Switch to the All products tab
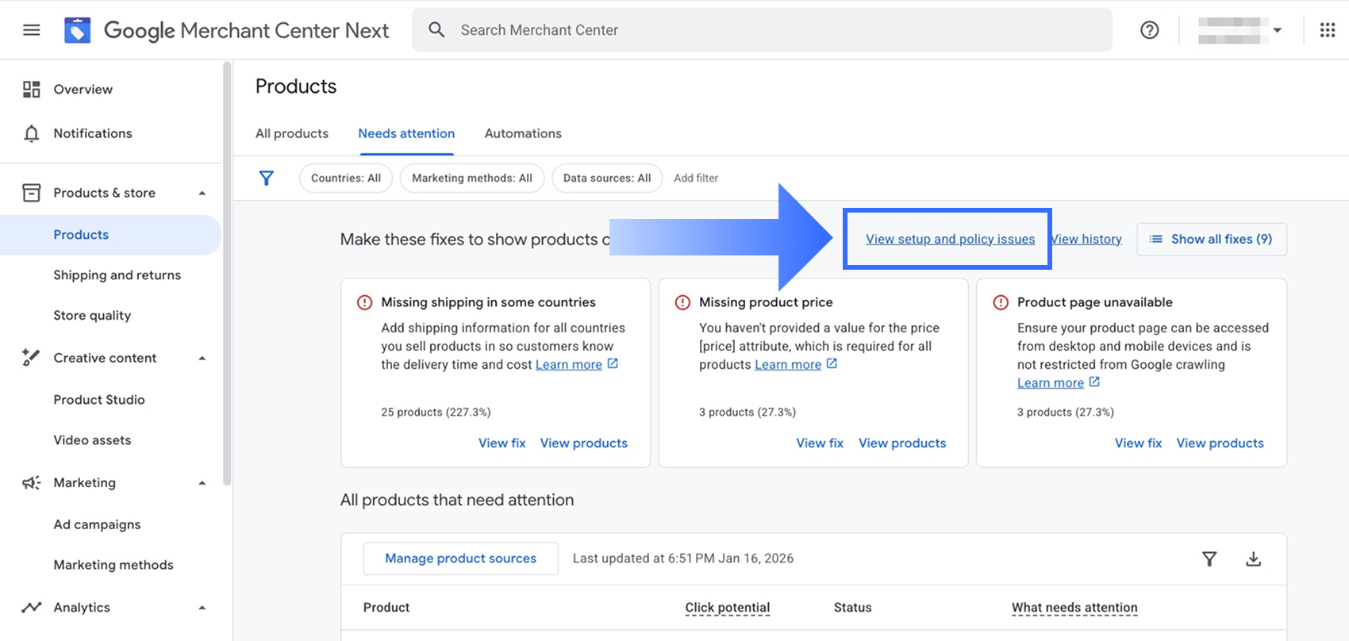This screenshot has height=641, width=1349. (292, 133)
